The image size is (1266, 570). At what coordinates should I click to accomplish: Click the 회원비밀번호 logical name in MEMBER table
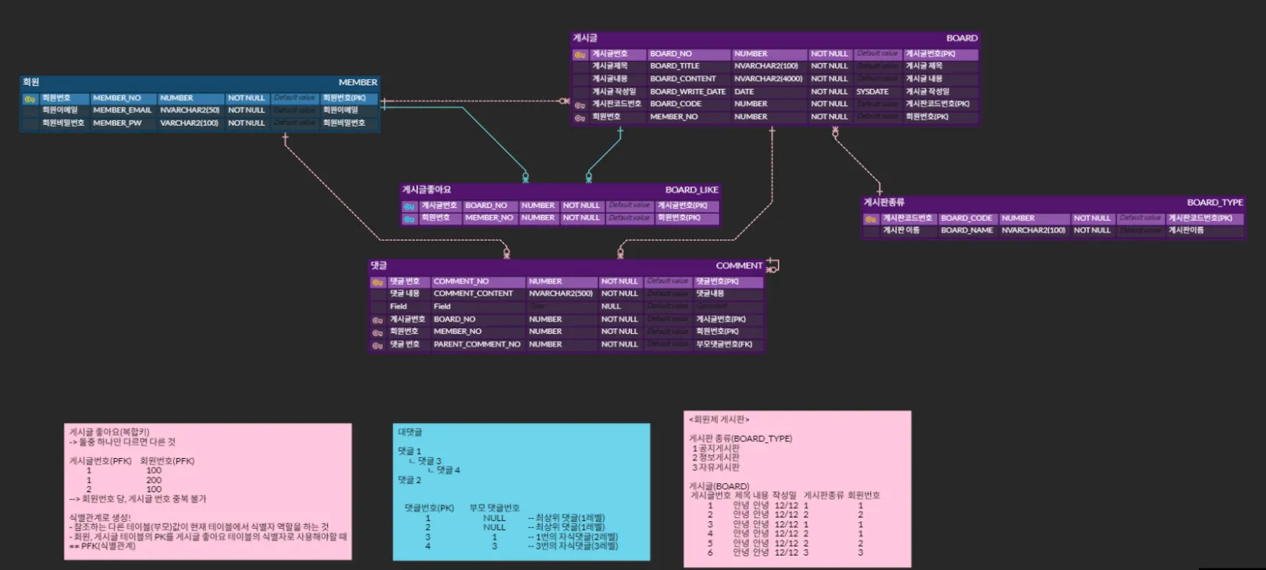click(x=64, y=123)
